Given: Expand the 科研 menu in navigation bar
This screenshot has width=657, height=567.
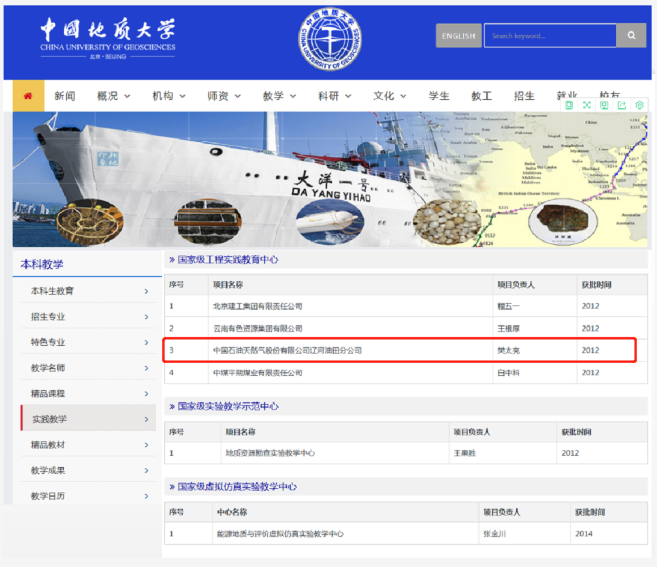Looking at the screenshot, I should pyautogui.click(x=335, y=96).
